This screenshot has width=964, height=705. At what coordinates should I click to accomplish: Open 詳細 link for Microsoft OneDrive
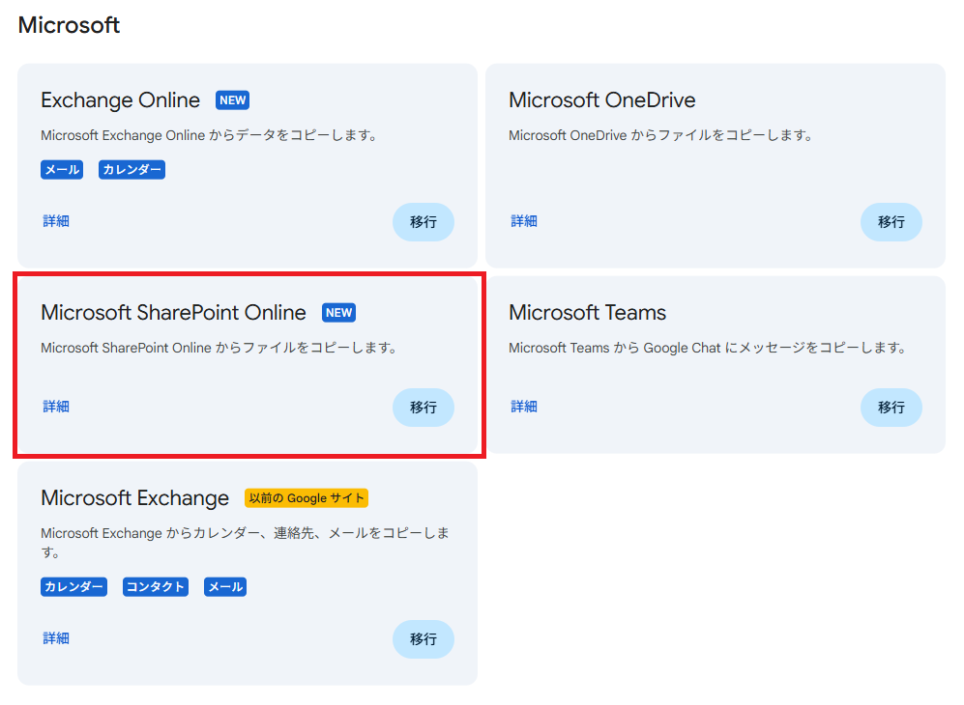(524, 221)
